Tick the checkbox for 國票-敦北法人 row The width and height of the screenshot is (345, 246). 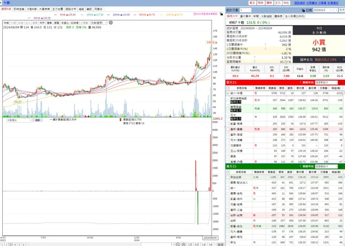tap(228, 183)
